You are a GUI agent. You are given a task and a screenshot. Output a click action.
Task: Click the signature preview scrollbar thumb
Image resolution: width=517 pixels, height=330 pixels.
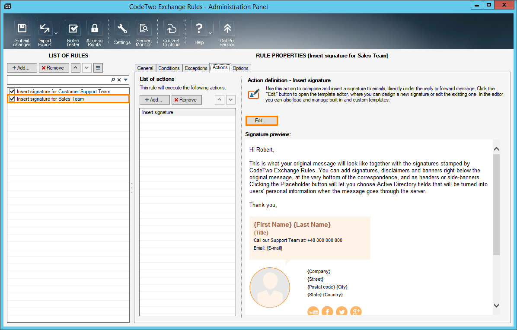click(x=497, y=204)
